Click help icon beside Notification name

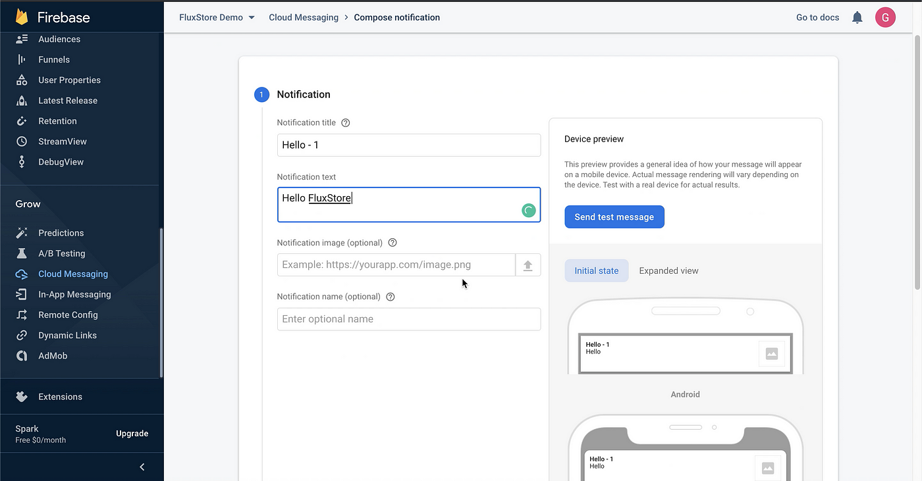tap(391, 296)
